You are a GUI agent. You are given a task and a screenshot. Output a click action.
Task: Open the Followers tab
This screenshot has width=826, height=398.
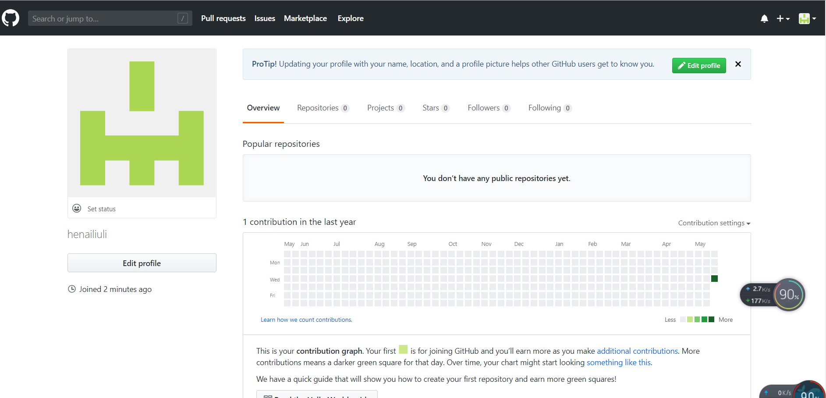pyautogui.click(x=488, y=108)
